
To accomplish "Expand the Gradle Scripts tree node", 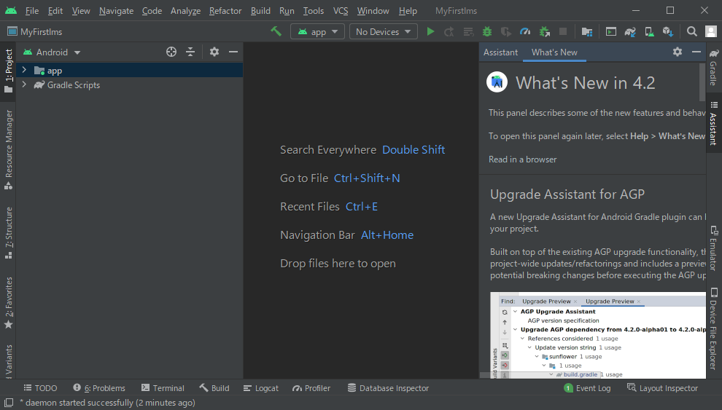I will pos(24,84).
